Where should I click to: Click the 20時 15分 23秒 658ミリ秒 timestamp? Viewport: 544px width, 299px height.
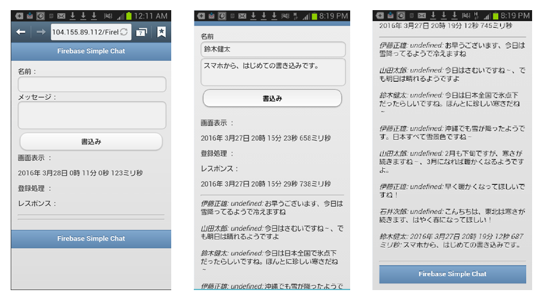[266, 138]
